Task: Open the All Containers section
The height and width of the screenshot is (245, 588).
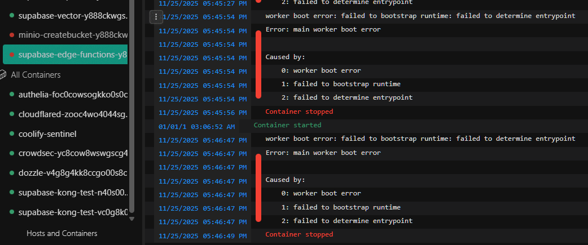Action: 36,75
